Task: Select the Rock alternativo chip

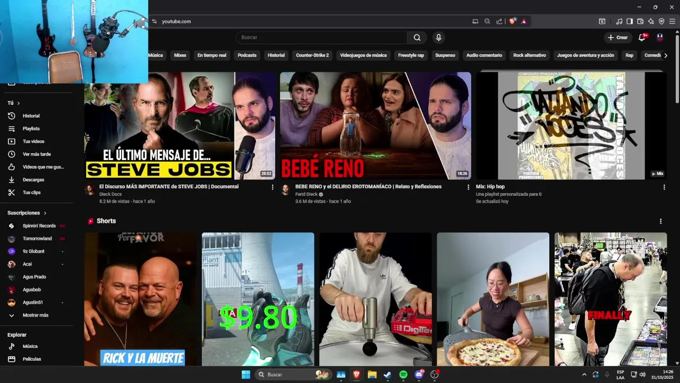Action: pyautogui.click(x=530, y=55)
